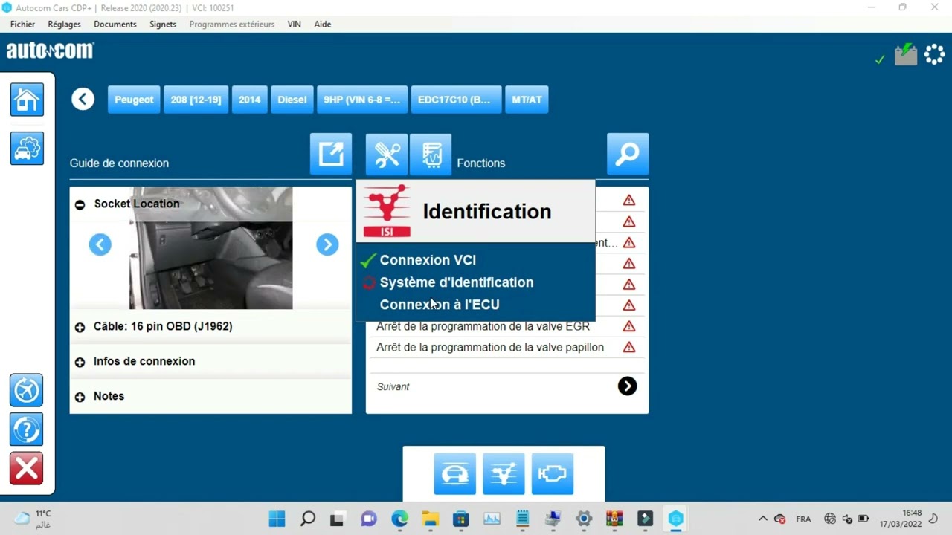Image resolution: width=952 pixels, height=535 pixels.
Task: Expand the Notes section
Action: point(80,397)
